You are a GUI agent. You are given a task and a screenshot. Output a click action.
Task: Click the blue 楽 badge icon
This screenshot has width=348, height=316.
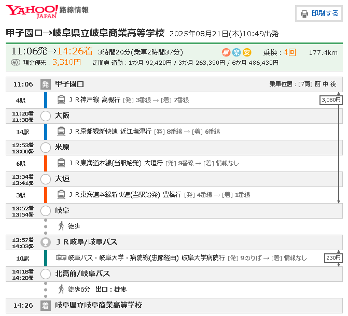pos(236,52)
